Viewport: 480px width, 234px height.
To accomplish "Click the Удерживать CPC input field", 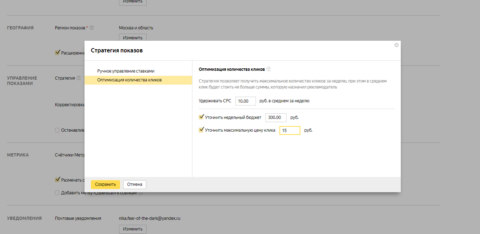I will (x=245, y=101).
